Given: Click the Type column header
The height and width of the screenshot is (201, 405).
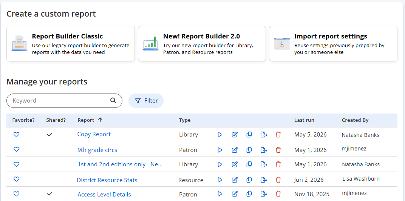Looking at the screenshot, I should [185, 120].
